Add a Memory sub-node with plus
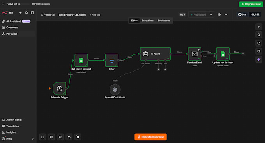The height and width of the screenshot is (143, 265). (159, 70)
